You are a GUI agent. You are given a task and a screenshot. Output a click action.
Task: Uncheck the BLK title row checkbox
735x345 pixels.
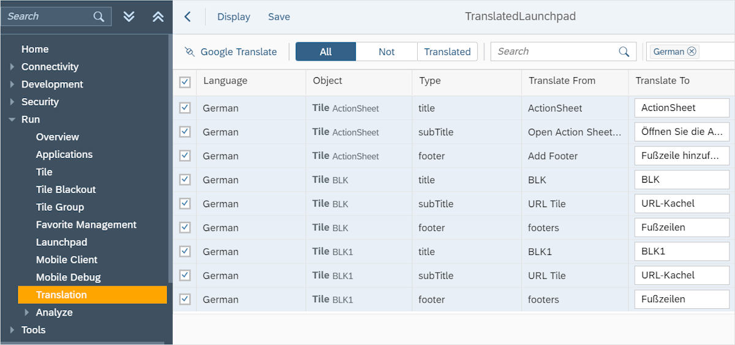185,180
